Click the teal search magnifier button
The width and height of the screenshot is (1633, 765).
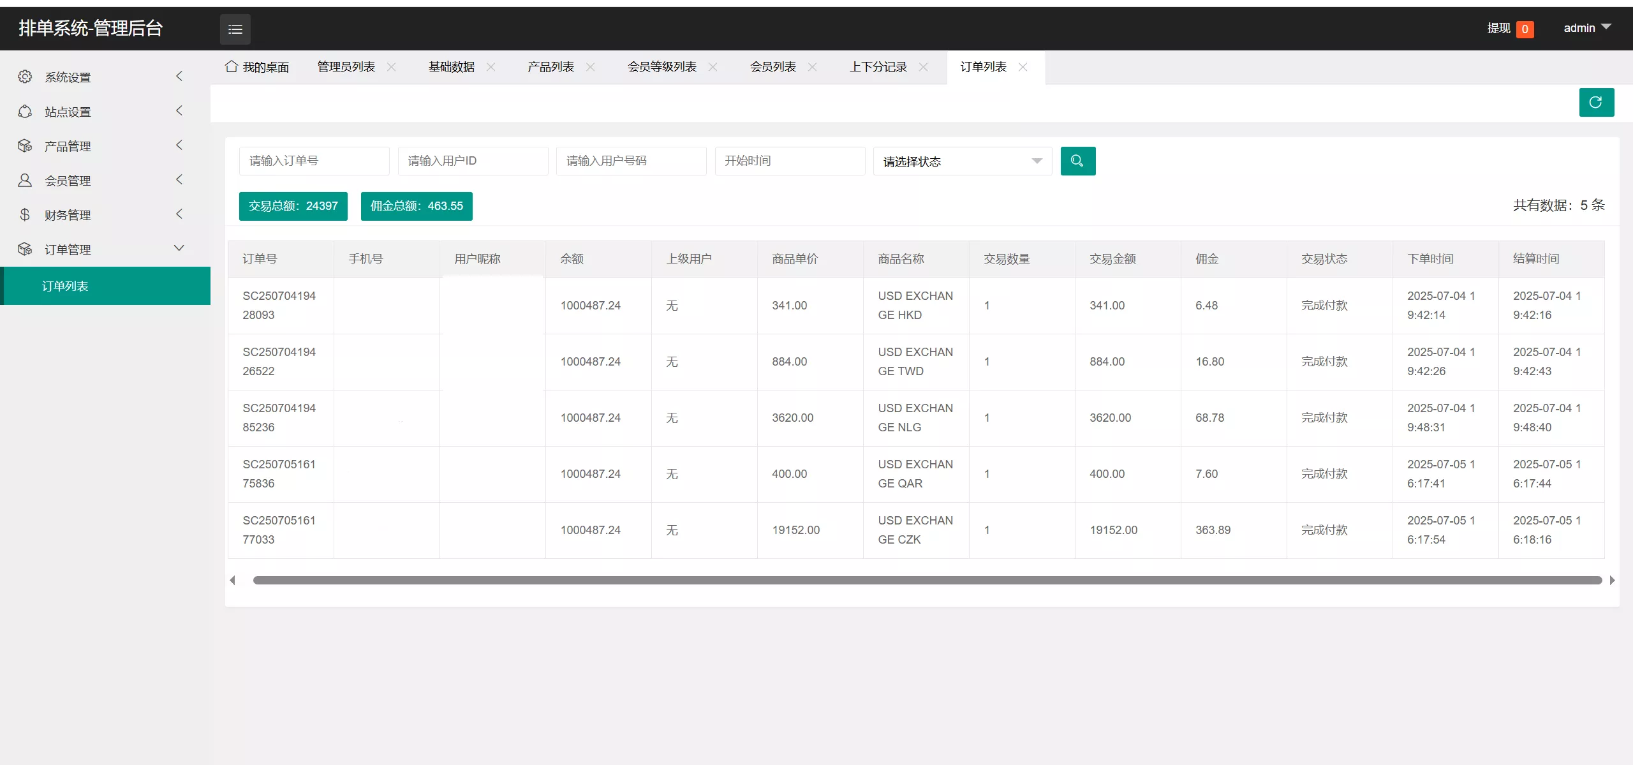pyautogui.click(x=1077, y=161)
